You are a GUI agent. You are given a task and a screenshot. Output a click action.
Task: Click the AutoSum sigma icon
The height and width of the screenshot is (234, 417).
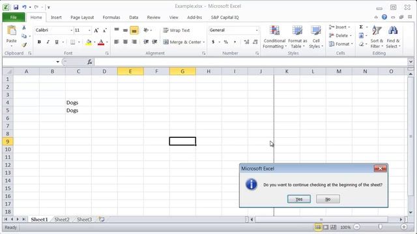tap(361, 27)
